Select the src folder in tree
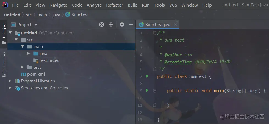Image resolution: width=269 pixels, height=124 pixels. click(71, 40)
